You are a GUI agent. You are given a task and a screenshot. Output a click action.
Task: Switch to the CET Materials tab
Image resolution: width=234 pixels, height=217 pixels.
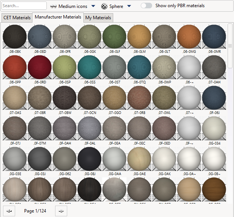(17, 18)
